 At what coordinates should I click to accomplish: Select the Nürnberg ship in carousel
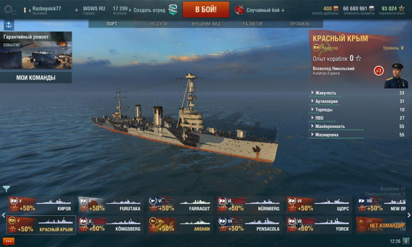(249, 204)
